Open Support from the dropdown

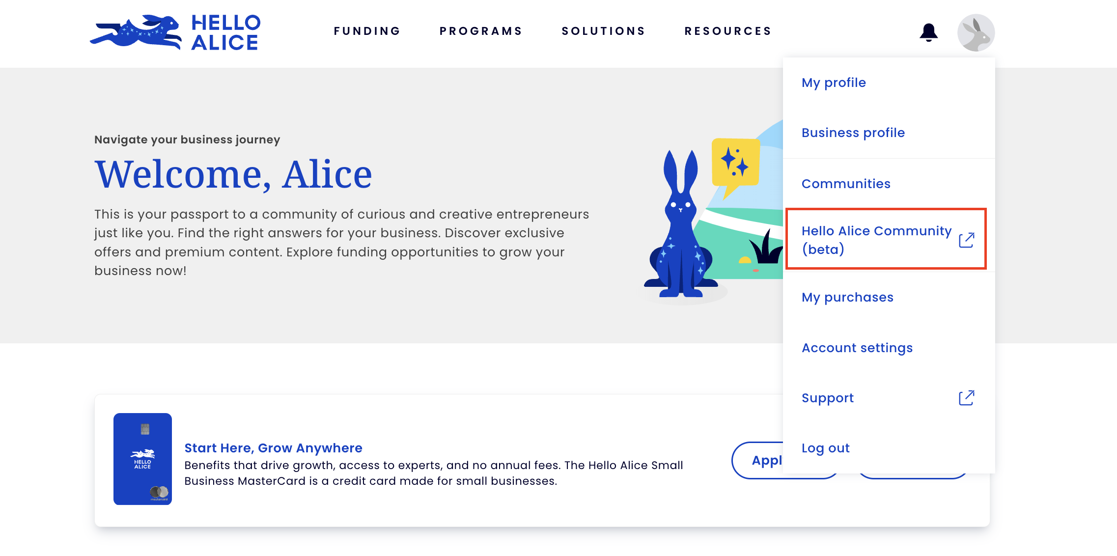pyautogui.click(x=889, y=398)
